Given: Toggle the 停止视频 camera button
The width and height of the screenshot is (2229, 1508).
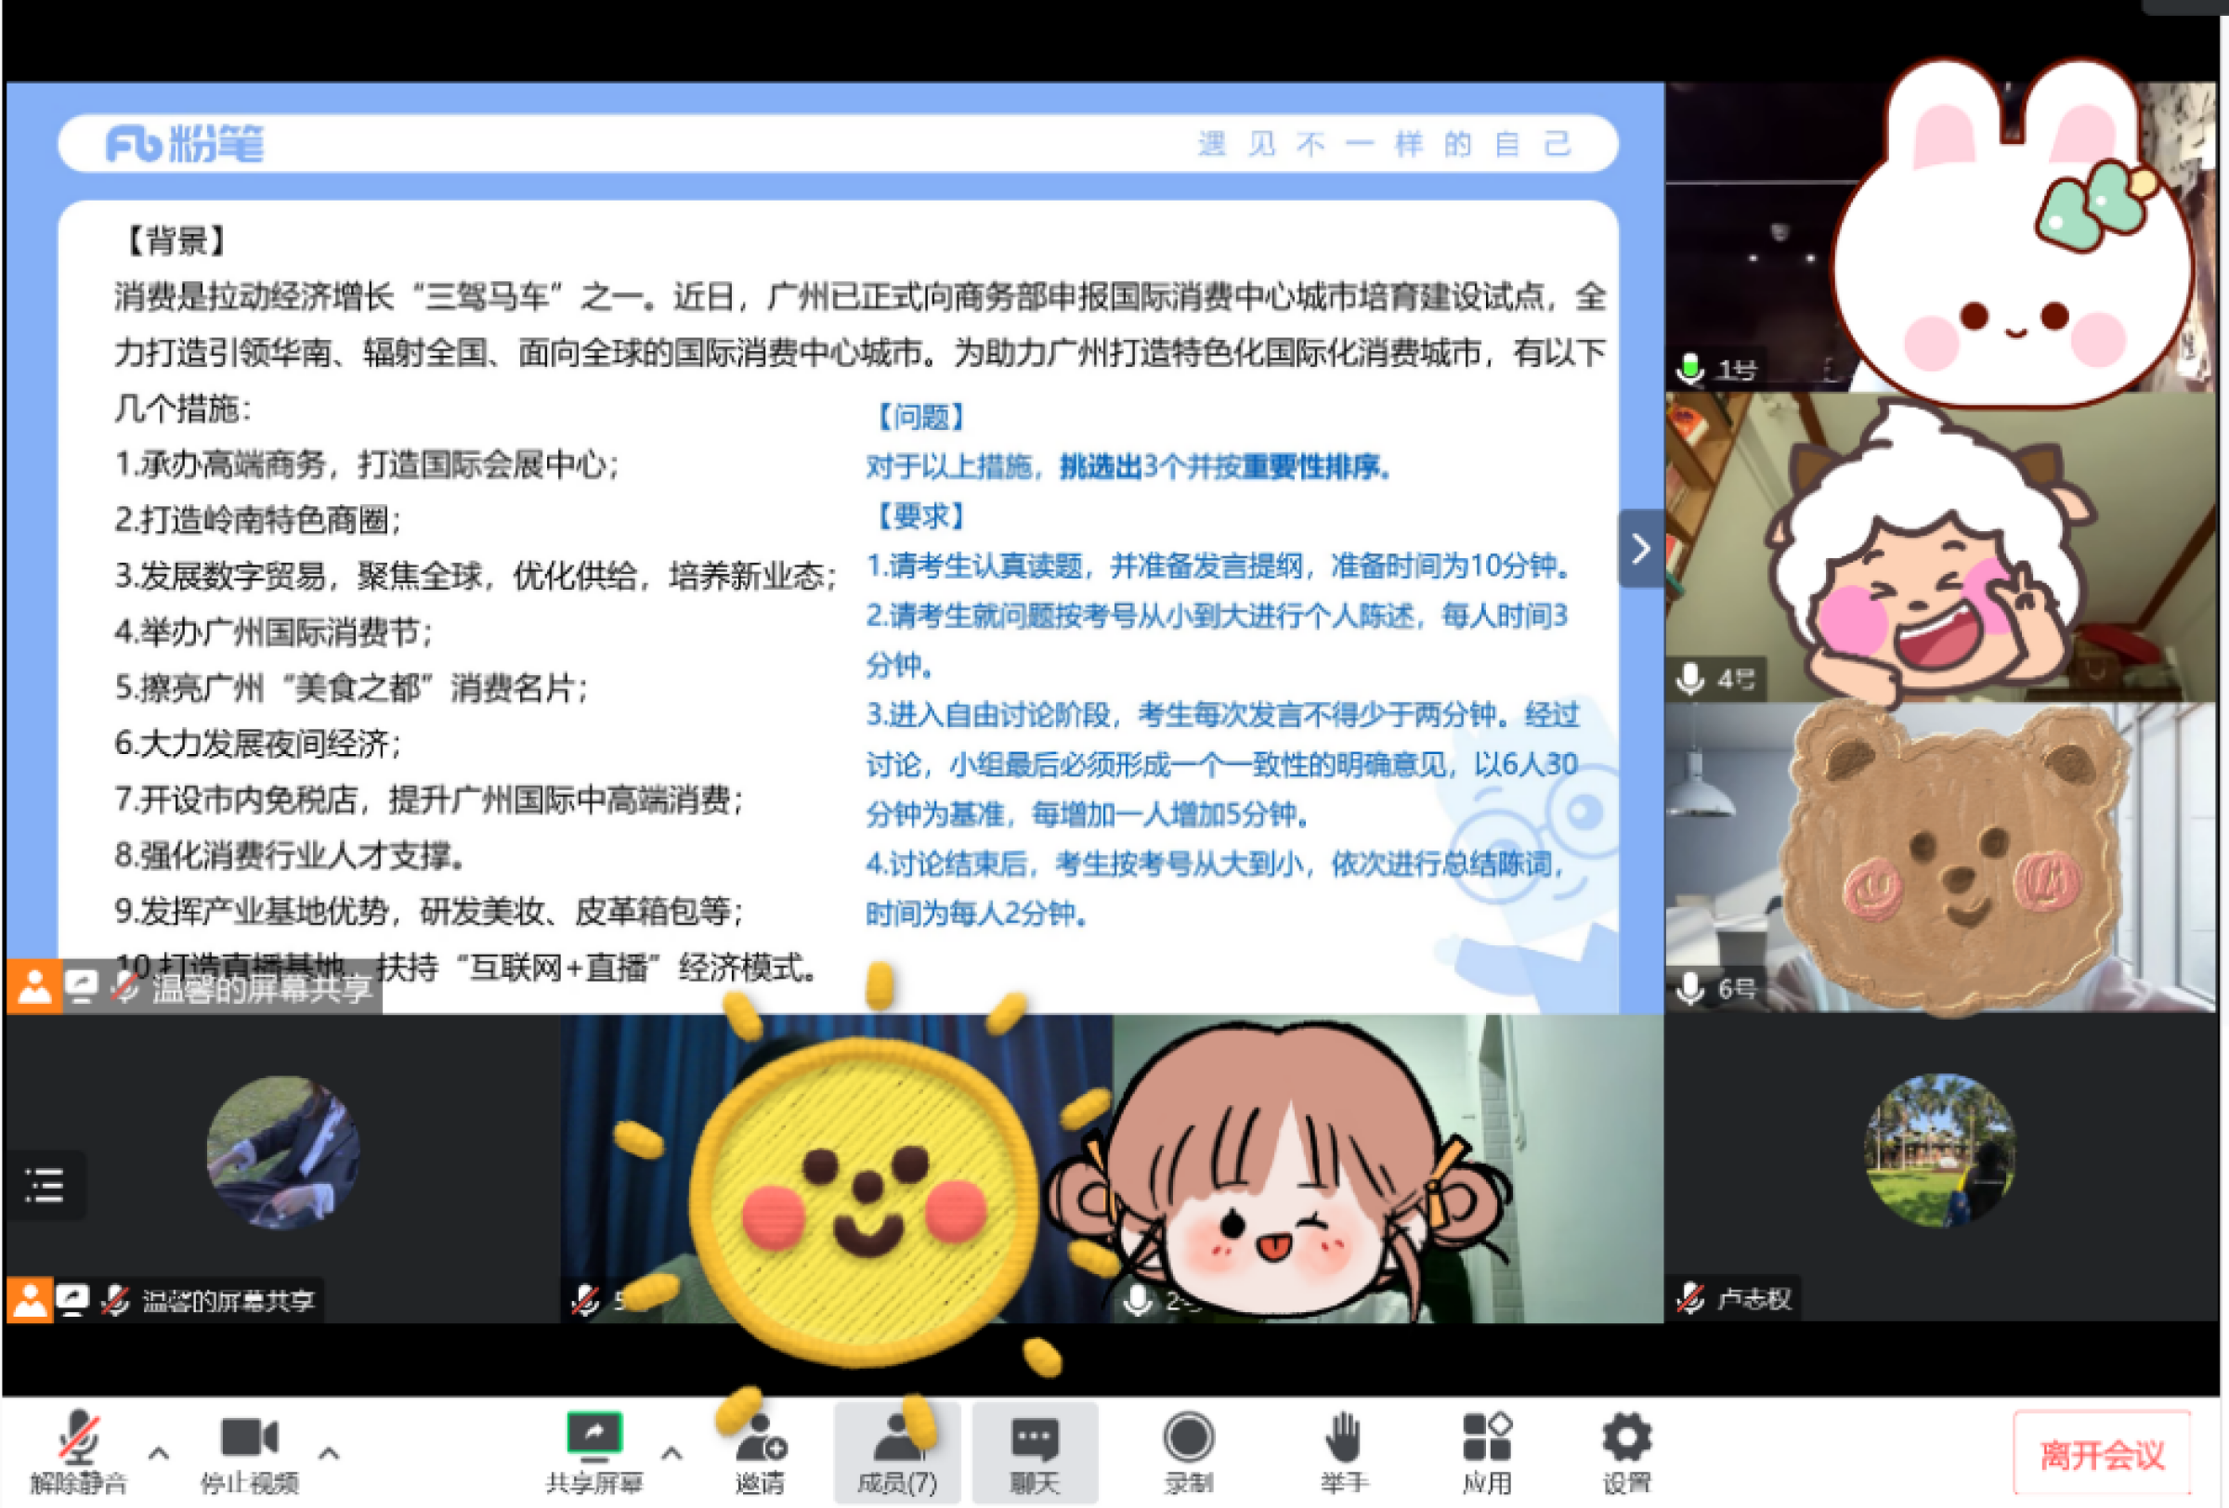Looking at the screenshot, I should (250, 1438).
